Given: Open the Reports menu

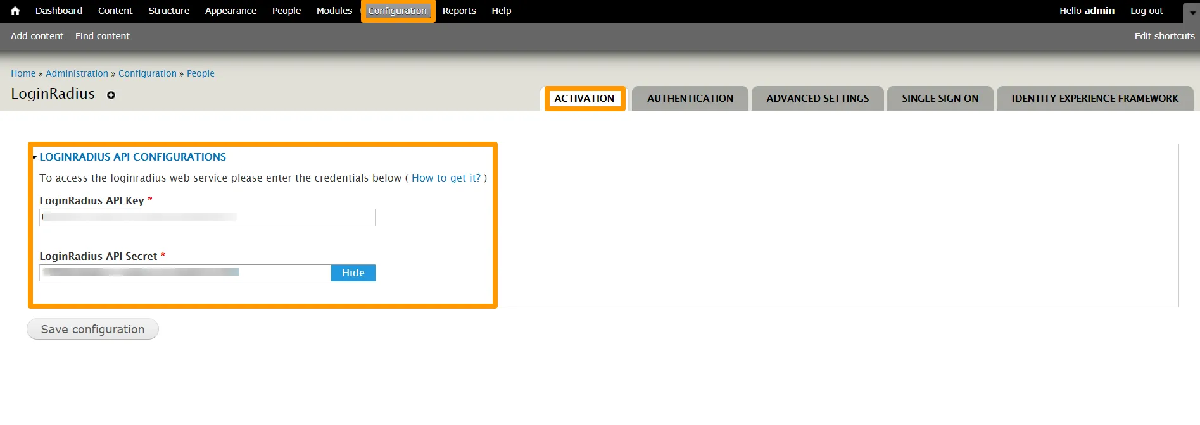Looking at the screenshot, I should tap(459, 11).
